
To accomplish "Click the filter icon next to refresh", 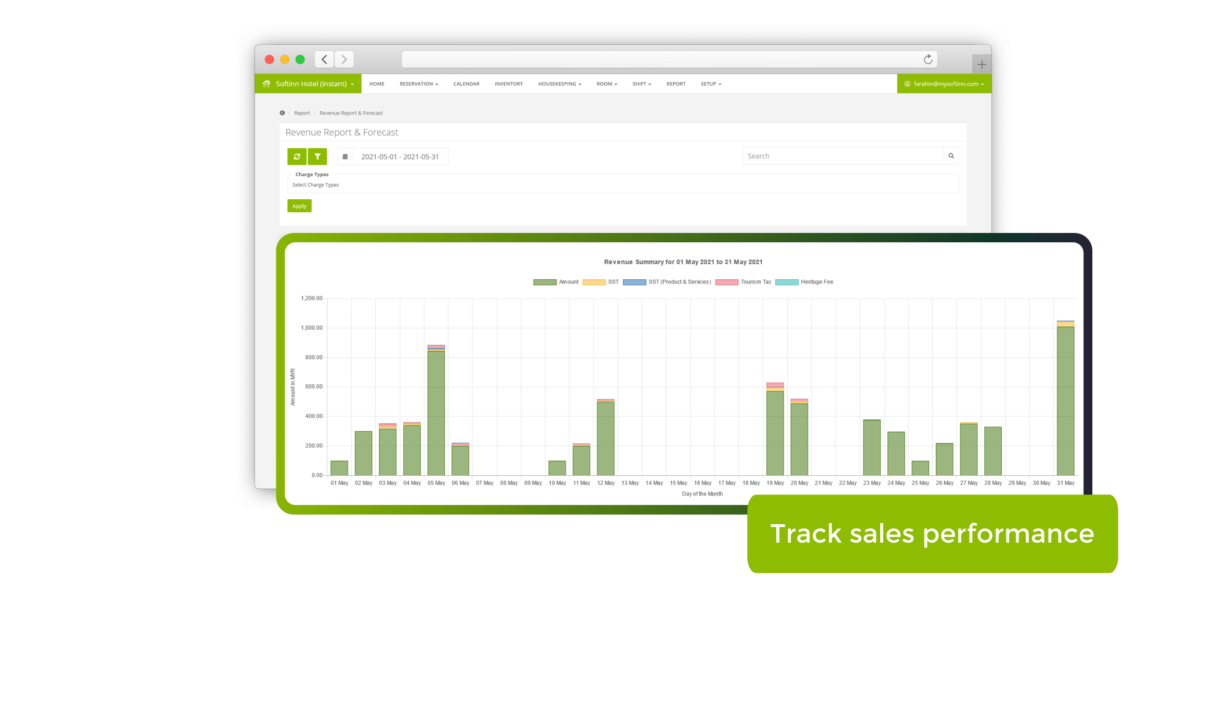I will [x=317, y=156].
